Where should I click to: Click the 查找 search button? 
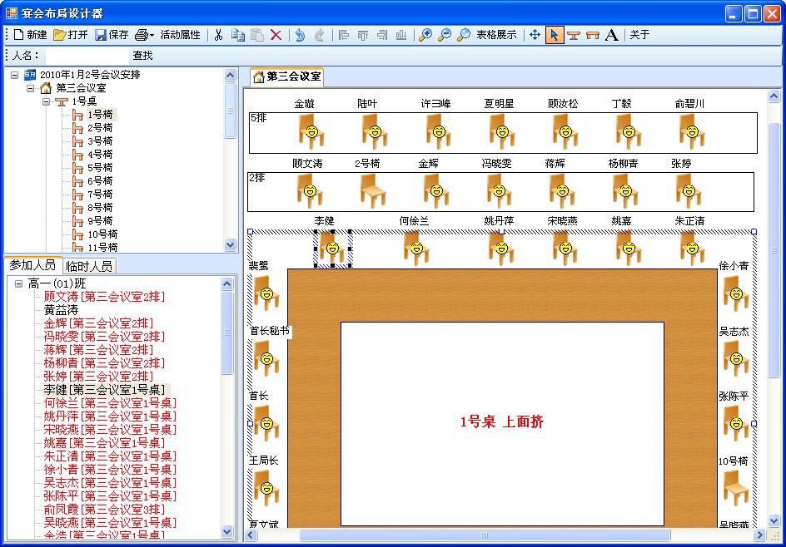pyautogui.click(x=142, y=56)
